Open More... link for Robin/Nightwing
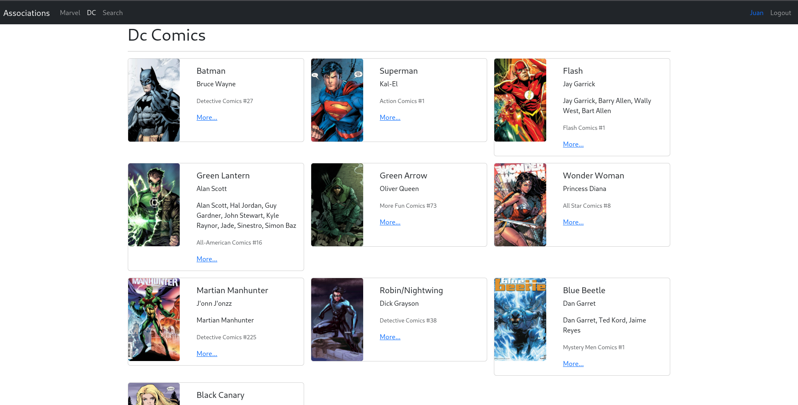Image resolution: width=798 pixels, height=405 pixels. click(x=390, y=337)
